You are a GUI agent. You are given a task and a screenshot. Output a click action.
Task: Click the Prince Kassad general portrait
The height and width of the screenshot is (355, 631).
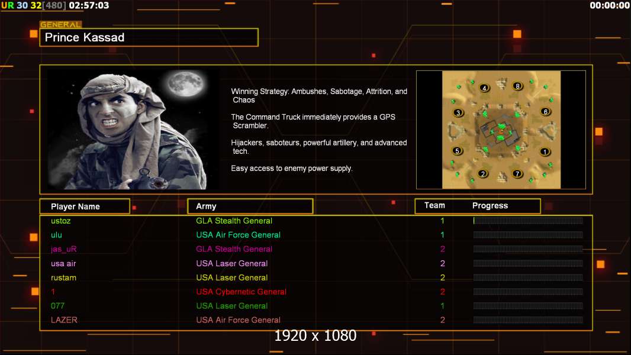(x=133, y=129)
